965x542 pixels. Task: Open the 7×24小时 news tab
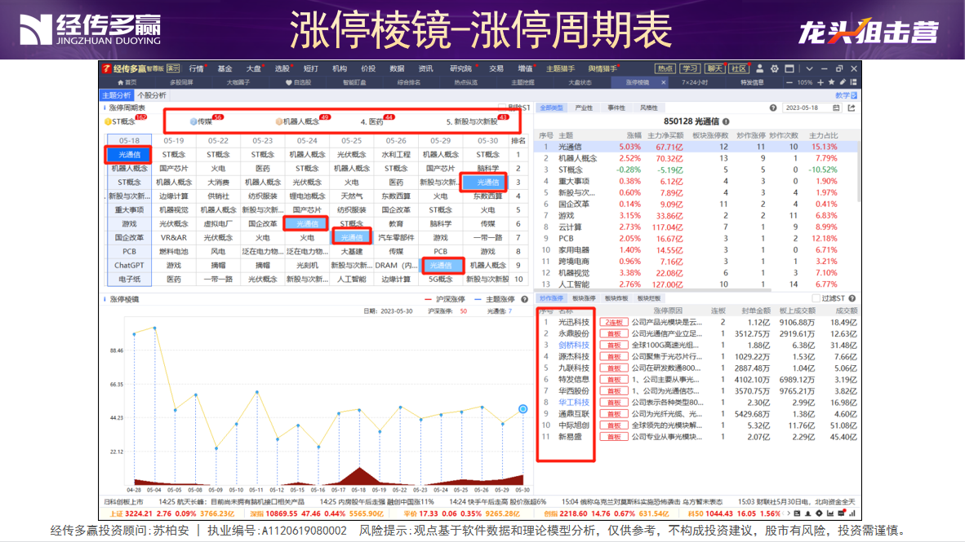[694, 82]
